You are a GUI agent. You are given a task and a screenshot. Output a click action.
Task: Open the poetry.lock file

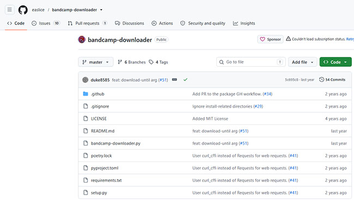coord(101,156)
